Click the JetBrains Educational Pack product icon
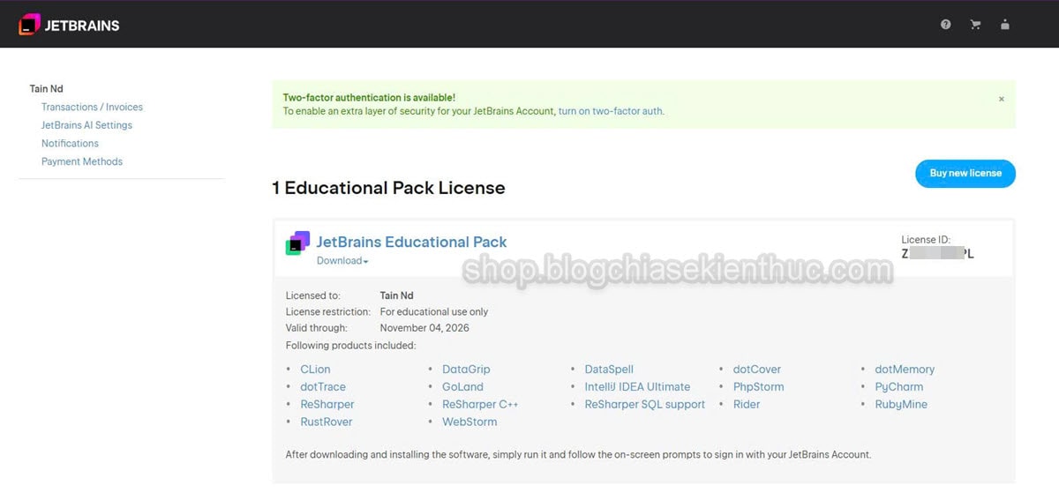Screen dimensions: 1059x493 pos(297,243)
